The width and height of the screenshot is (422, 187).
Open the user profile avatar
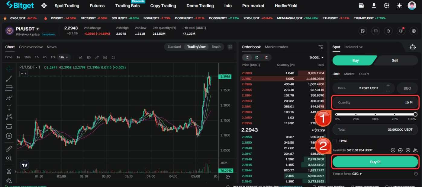pos(412,5)
